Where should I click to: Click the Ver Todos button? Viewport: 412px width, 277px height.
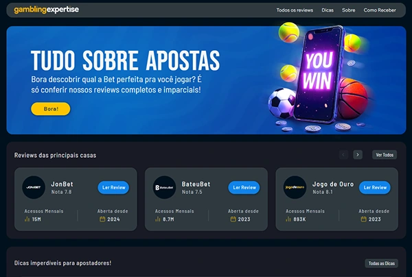click(385, 155)
